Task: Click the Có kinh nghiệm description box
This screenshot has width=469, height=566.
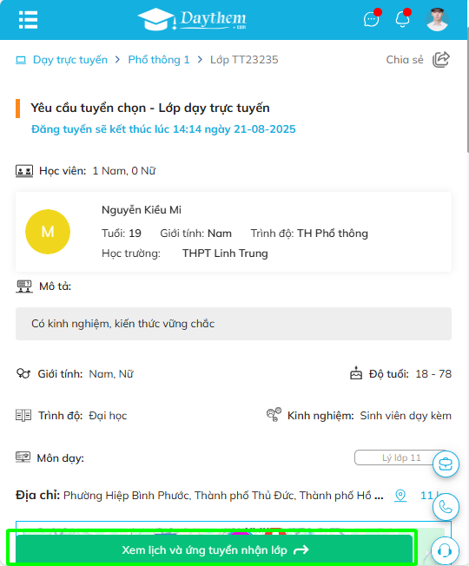Action: click(234, 324)
